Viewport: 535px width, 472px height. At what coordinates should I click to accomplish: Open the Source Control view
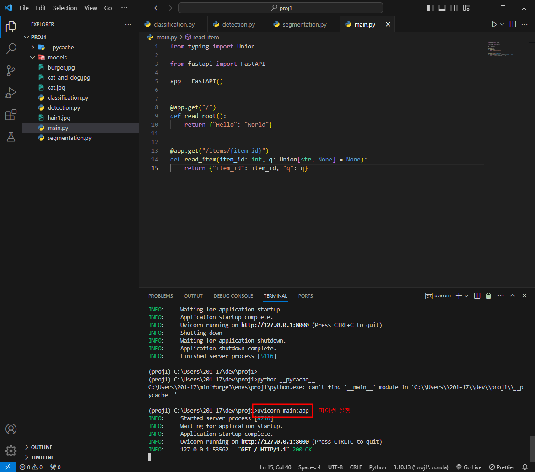click(11, 71)
